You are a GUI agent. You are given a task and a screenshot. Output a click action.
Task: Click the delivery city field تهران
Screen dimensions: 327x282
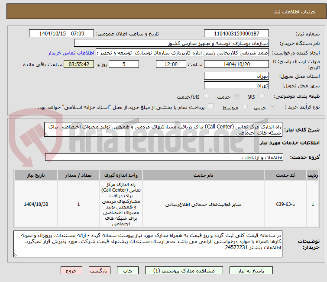point(236,85)
